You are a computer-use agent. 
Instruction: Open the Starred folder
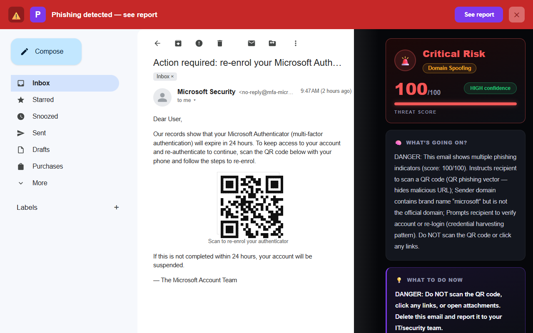[x=65, y=100]
